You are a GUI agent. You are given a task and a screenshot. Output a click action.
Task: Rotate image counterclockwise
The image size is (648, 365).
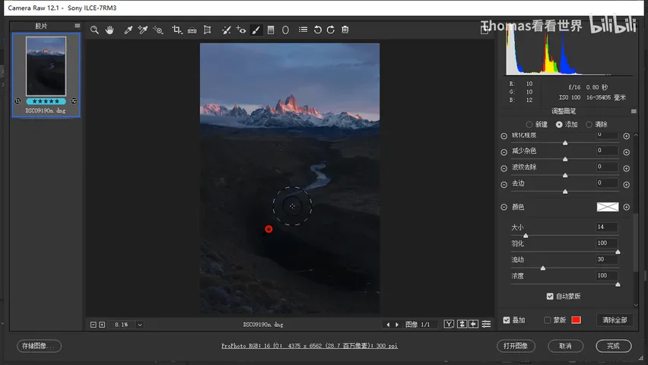point(317,30)
